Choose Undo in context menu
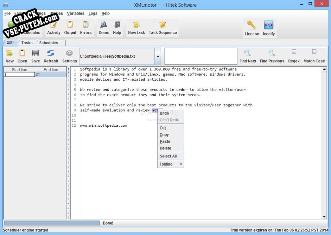The width and height of the screenshot is (331, 235). click(171, 113)
